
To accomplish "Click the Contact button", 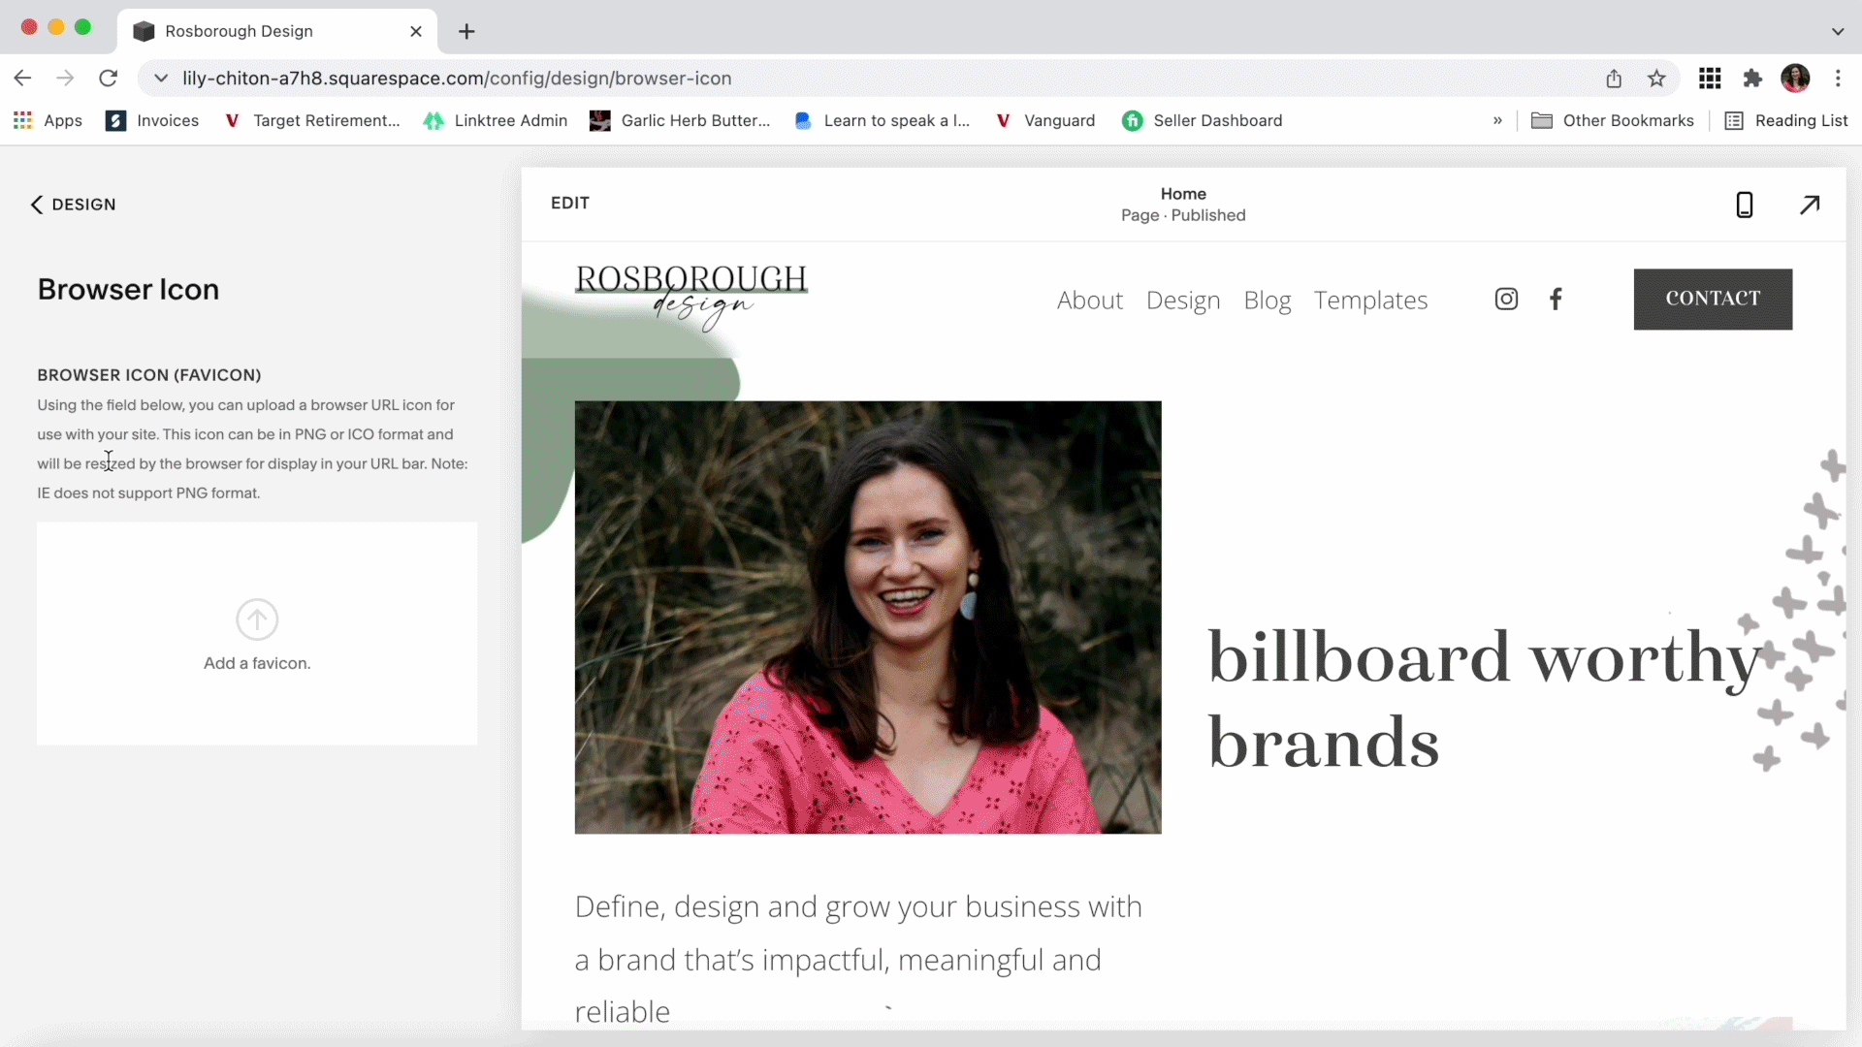I will point(1713,299).
